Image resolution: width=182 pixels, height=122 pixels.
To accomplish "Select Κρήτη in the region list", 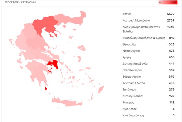I will (x=149, y=57).
